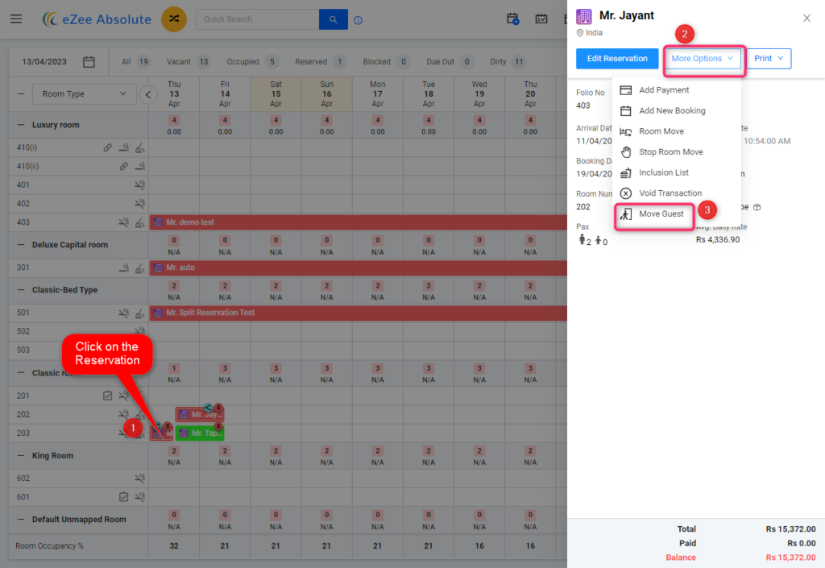This screenshot has height=568, width=825.
Task: Click the blue search magnifier button
Action: click(x=333, y=19)
